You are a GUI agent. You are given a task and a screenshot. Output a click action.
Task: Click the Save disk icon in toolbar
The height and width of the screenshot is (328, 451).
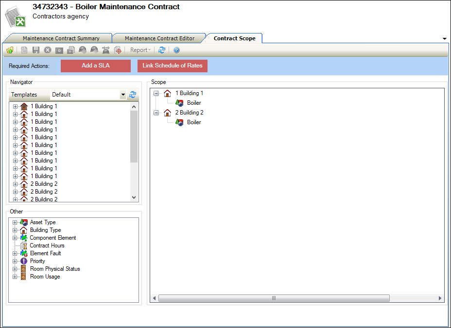(36, 50)
